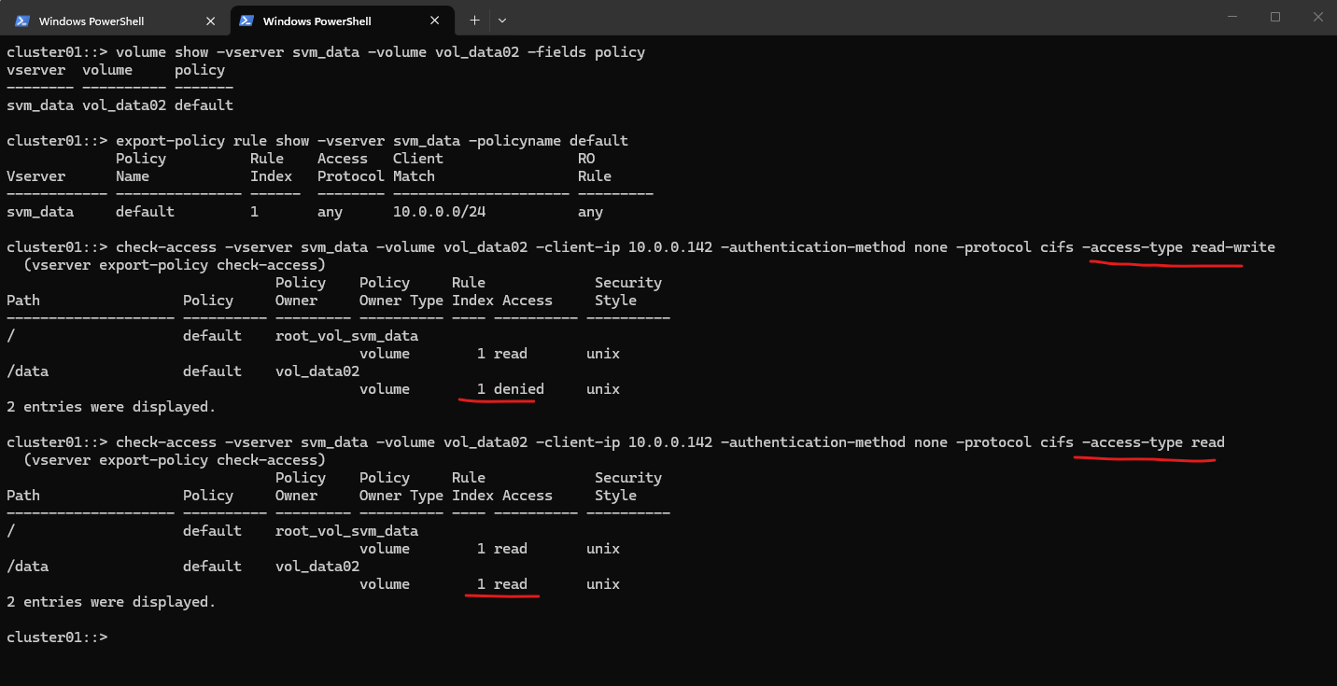Click the last "2 entries were displayed." line

pyautogui.click(x=111, y=602)
